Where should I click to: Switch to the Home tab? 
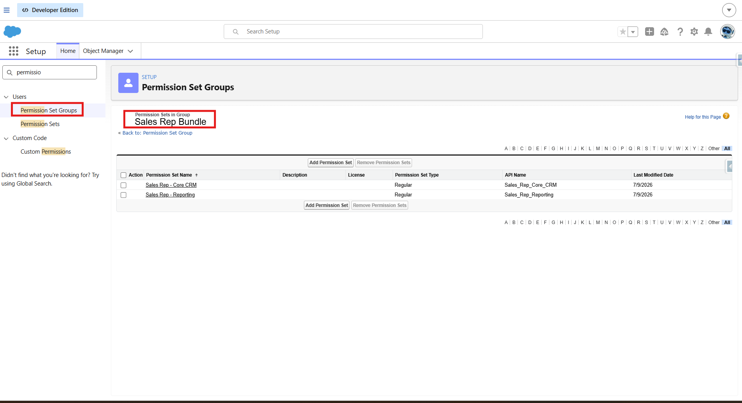(x=68, y=51)
